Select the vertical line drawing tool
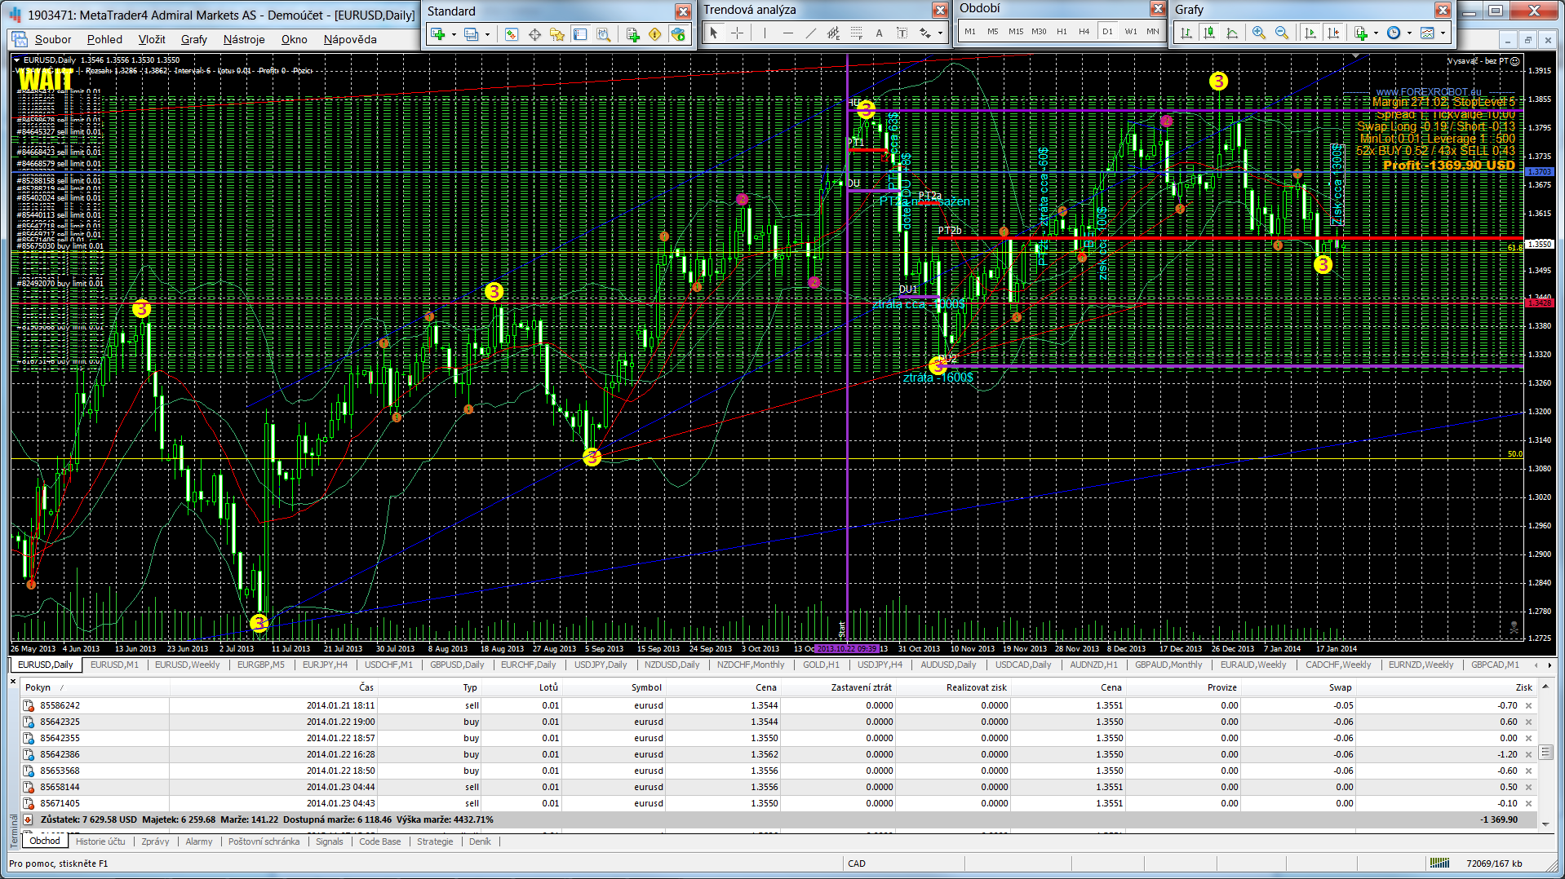Image resolution: width=1565 pixels, height=879 pixels. point(765,33)
